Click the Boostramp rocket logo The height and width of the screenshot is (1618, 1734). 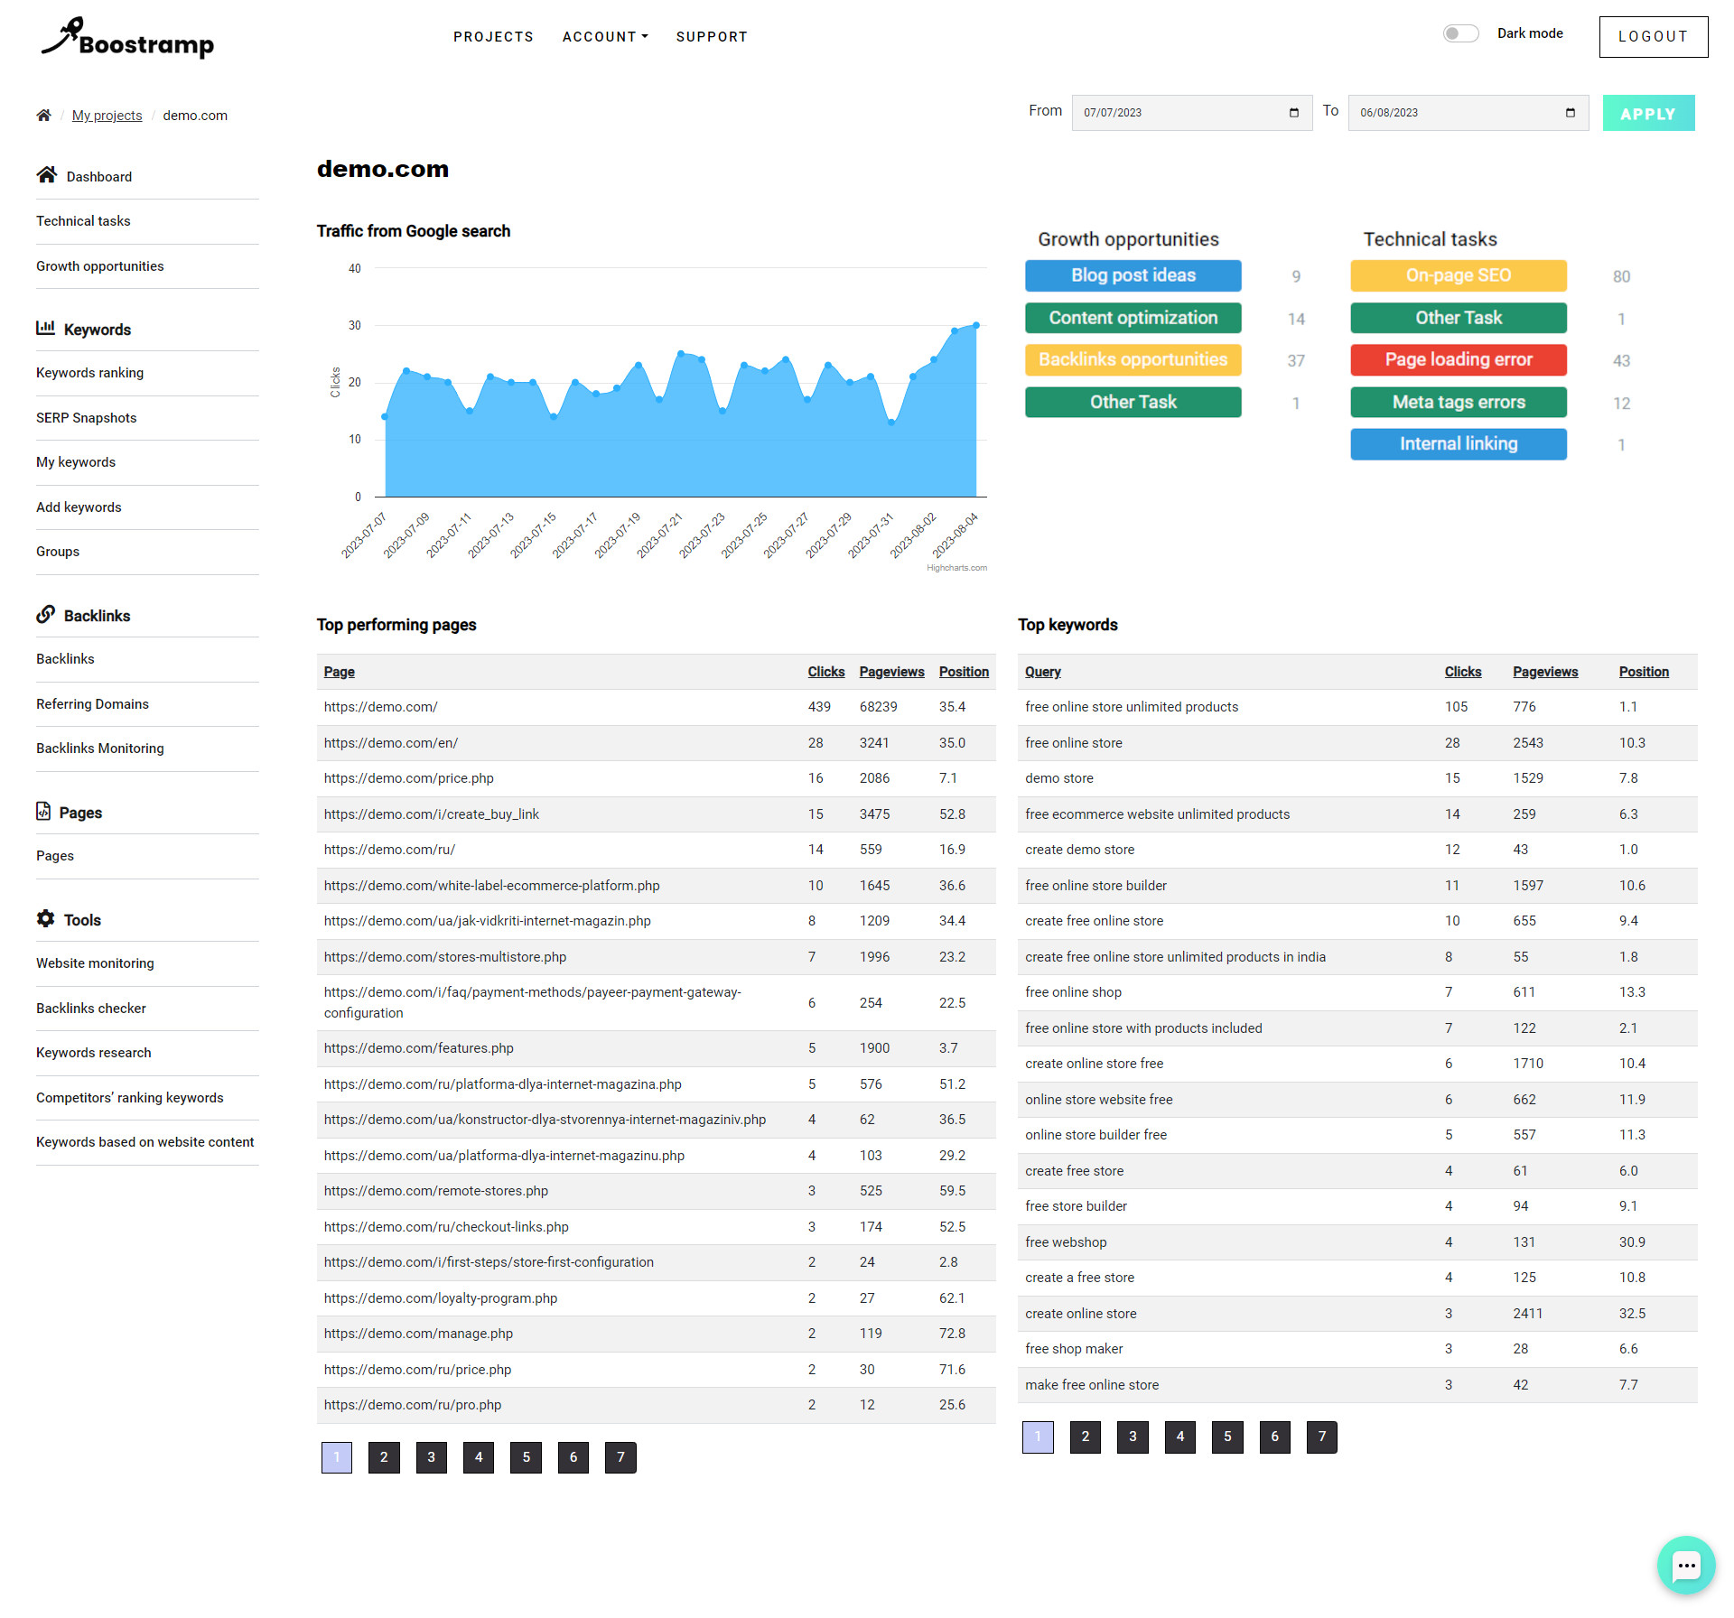127,38
